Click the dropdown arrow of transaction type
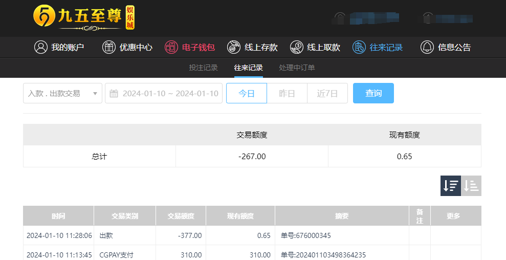The image size is (506, 260). point(95,94)
